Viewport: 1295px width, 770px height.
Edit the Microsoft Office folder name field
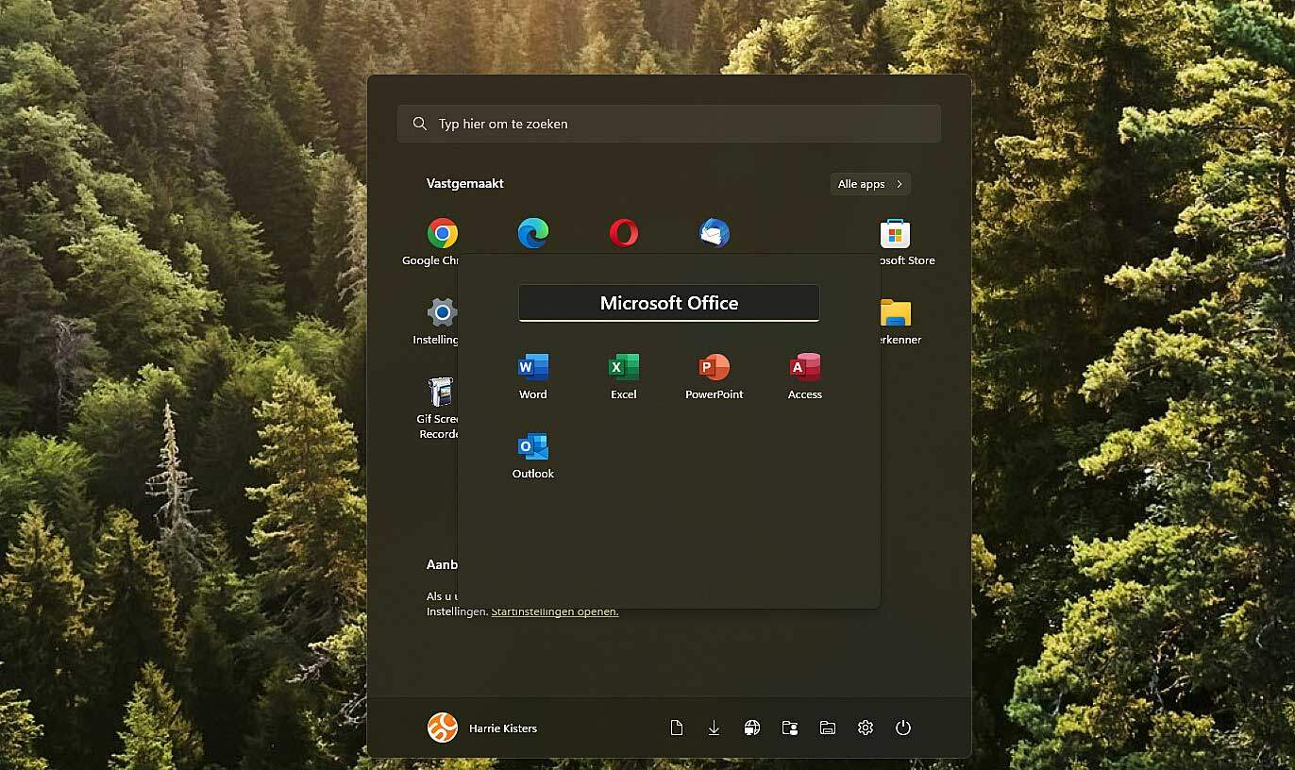669,303
